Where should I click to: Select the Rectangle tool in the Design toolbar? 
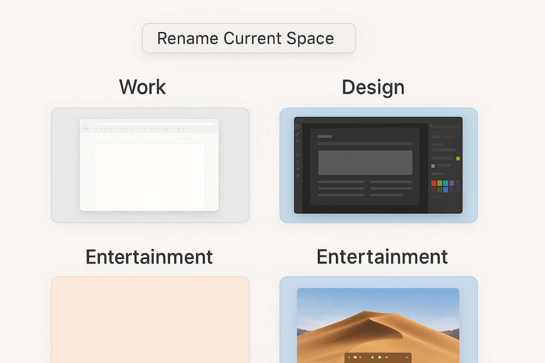click(298, 147)
